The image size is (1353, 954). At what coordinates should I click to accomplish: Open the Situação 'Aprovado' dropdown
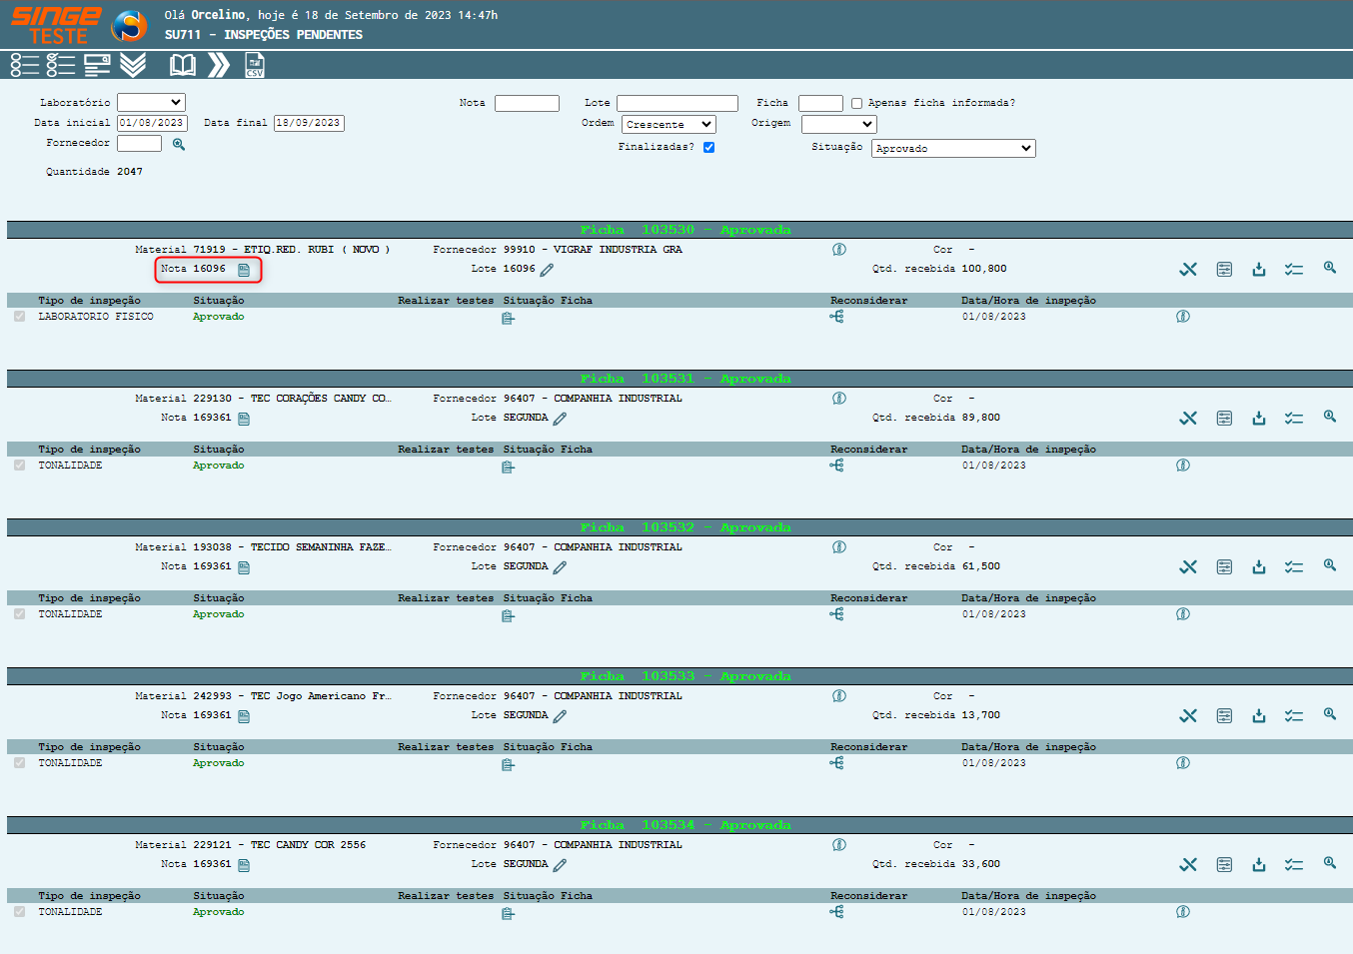953,149
